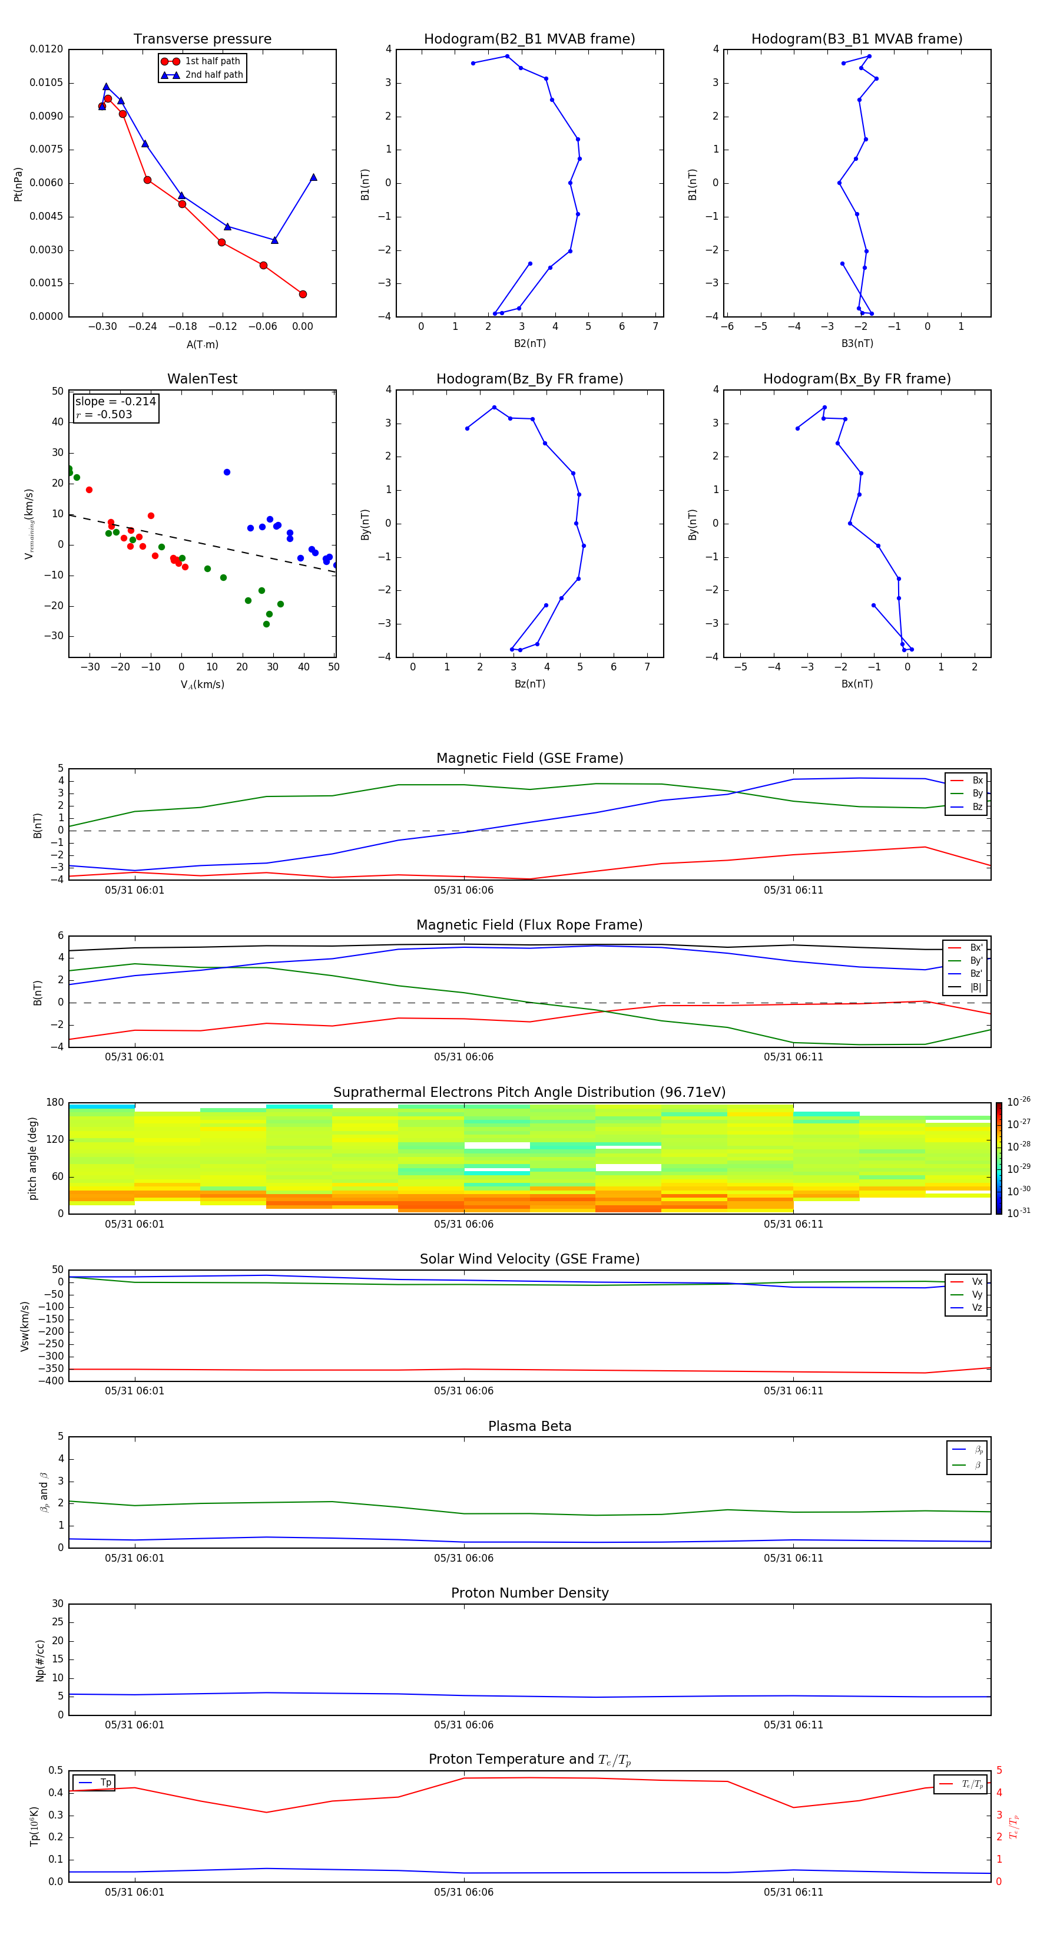Click the 'Proton Number Density' title
1060x1944 pixels.
(529, 1593)
